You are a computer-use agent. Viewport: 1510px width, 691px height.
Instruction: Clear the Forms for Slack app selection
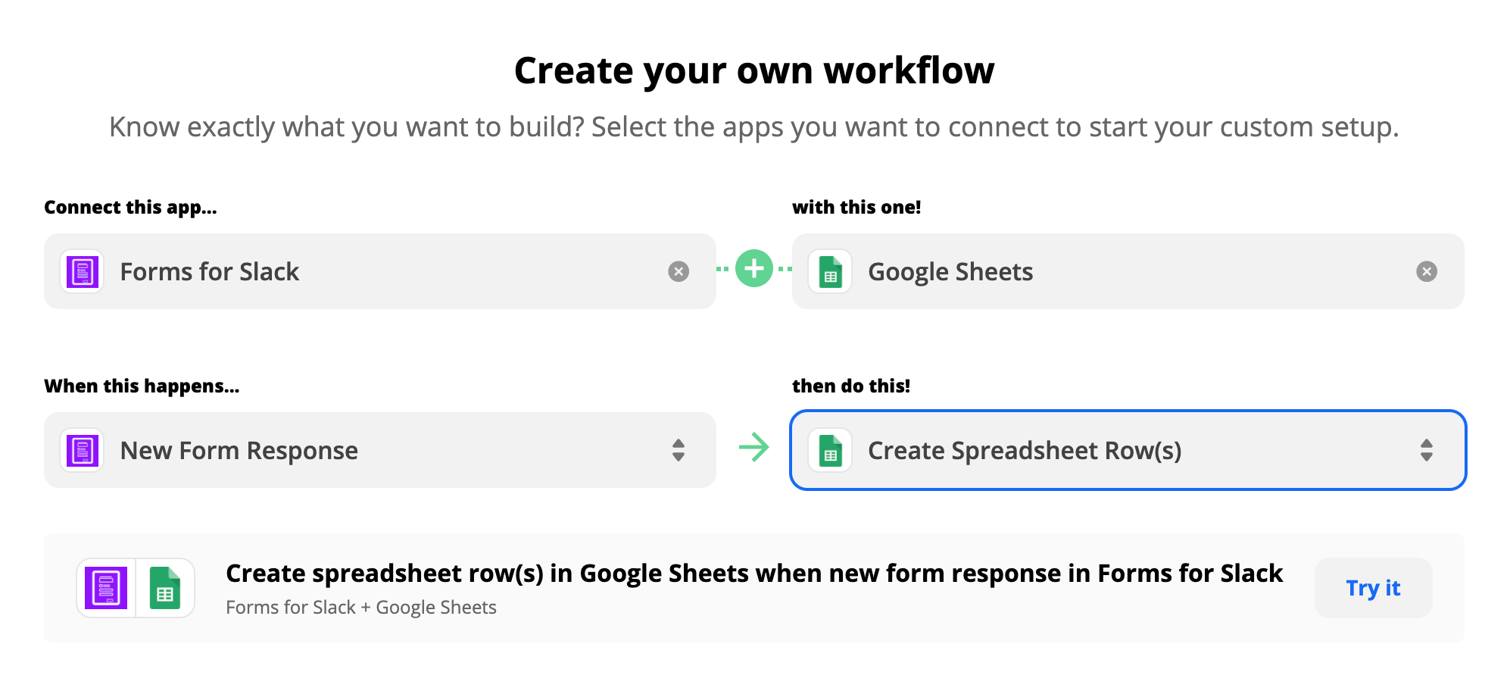[x=679, y=270]
